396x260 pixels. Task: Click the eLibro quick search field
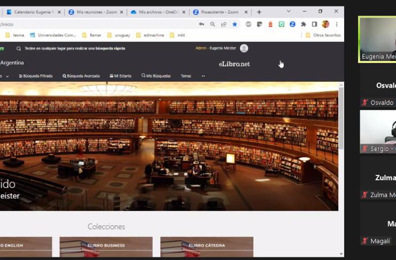coord(75,48)
